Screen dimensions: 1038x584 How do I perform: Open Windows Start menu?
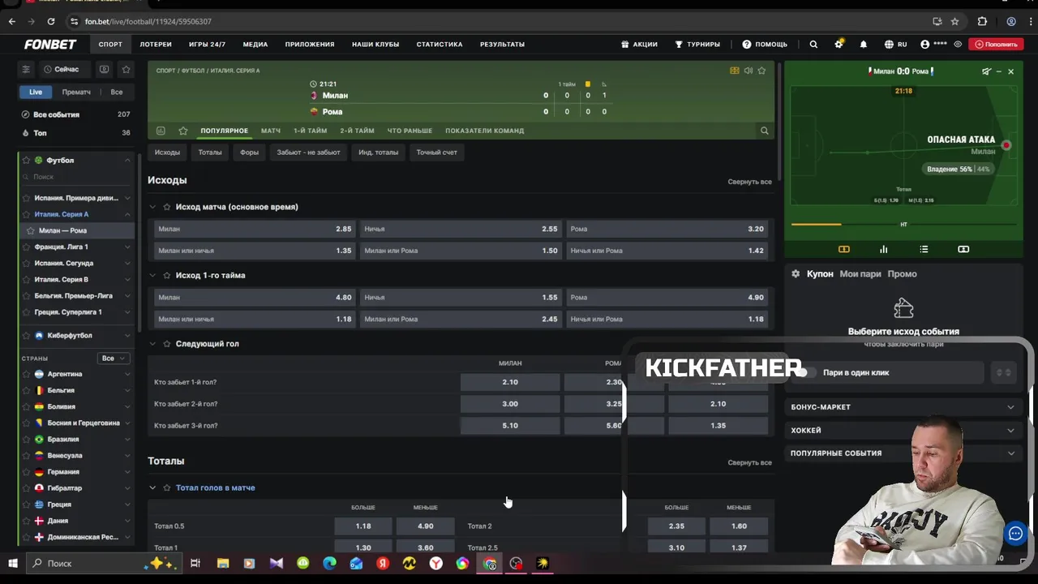pos(13,563)
